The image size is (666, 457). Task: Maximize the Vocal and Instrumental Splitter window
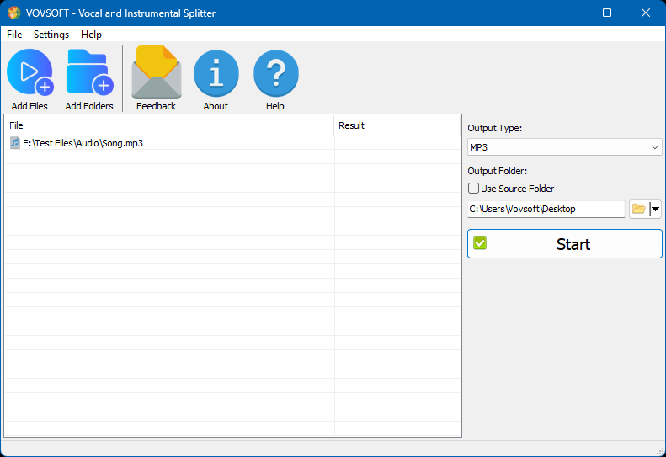coord(607,13)
